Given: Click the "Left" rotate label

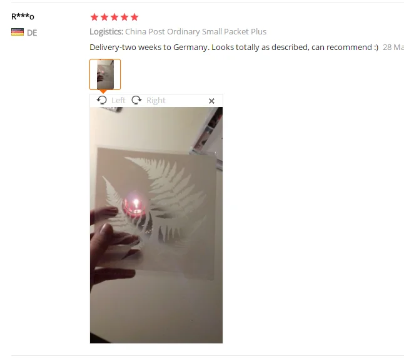Looking at the screenshot, I should point(118,100).
